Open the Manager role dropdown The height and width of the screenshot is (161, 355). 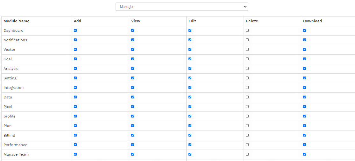(x=182, y=7)
